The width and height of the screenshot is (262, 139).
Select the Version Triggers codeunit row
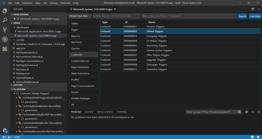tap(180, 26)
